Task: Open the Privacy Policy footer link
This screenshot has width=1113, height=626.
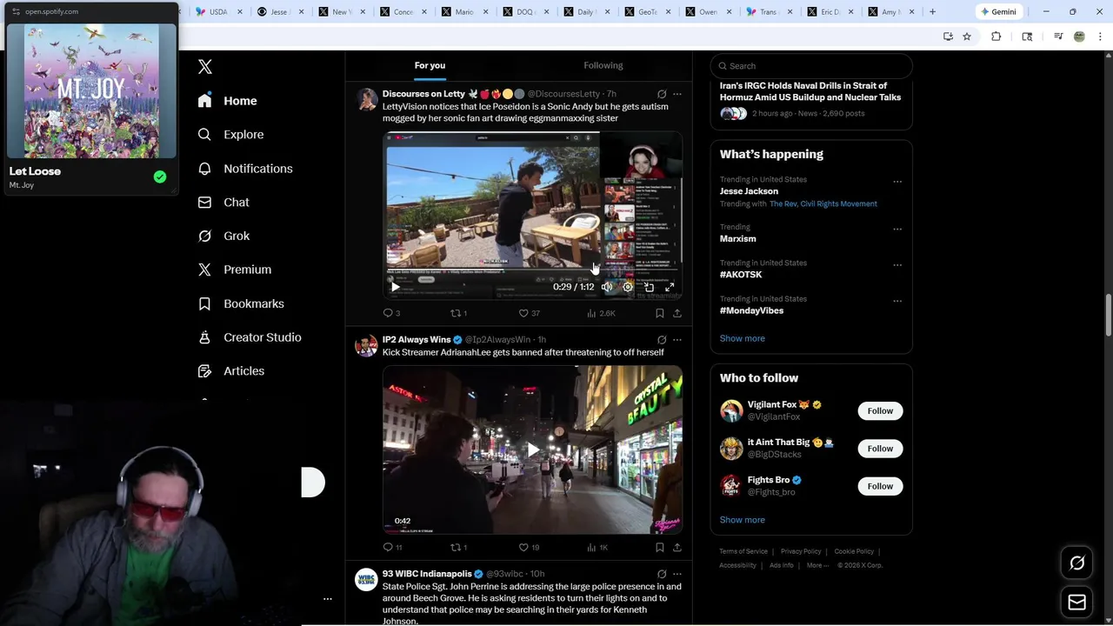Action: pos(801,551)
